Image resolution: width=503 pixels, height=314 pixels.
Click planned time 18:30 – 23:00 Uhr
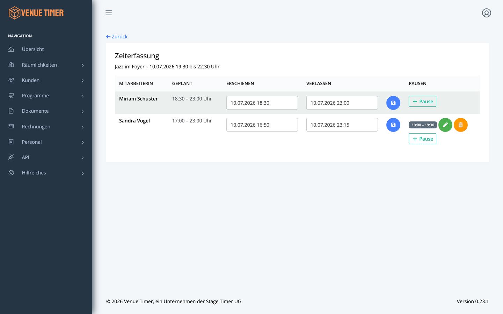coord(192,99)
